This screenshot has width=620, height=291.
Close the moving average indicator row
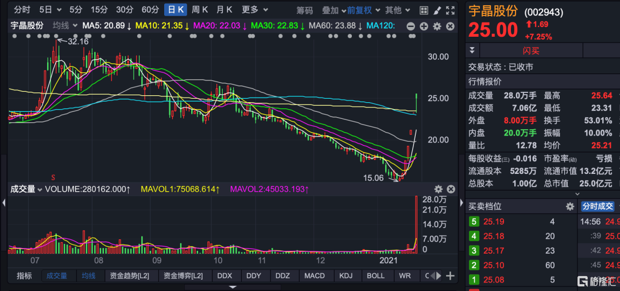pos(450,26)
